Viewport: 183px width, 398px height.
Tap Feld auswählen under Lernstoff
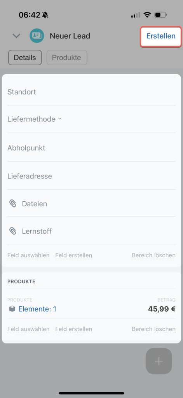(28, 255)
